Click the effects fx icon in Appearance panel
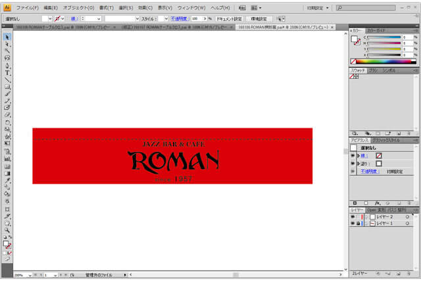Screen dimensions: 421x281 [378, 203]
